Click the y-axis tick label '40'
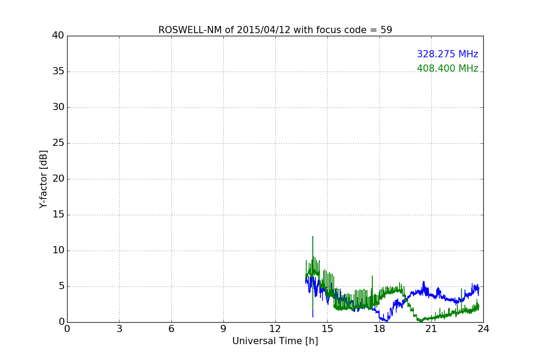Screen dimensions: 537x358 tap(58, 36)
